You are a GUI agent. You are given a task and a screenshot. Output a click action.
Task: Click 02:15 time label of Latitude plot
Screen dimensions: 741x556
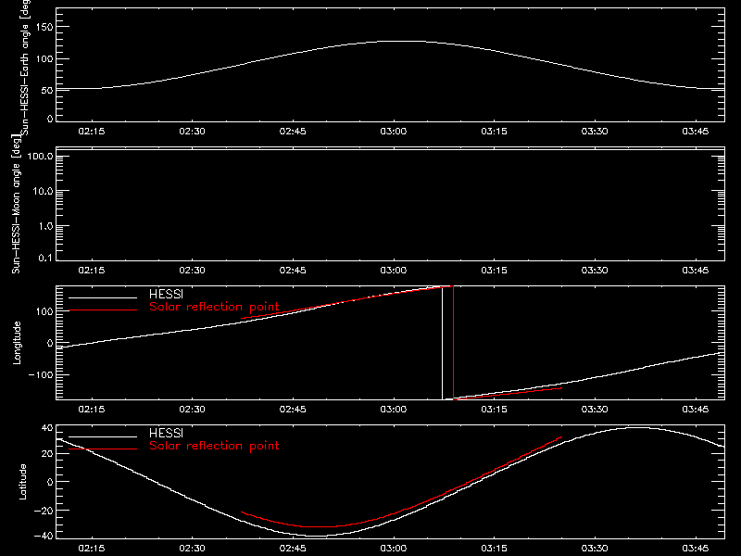92,549
